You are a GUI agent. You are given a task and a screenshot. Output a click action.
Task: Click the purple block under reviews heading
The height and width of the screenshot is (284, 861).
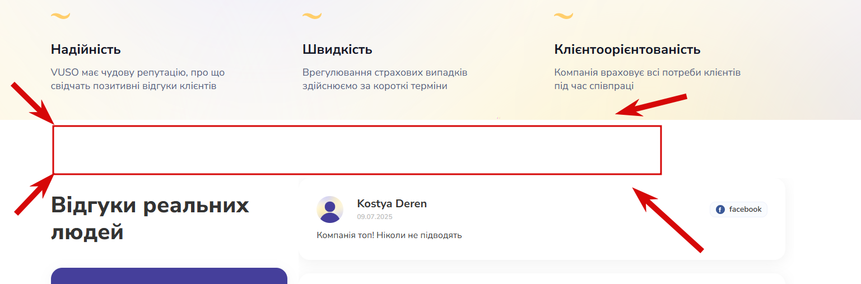[169, 276]
